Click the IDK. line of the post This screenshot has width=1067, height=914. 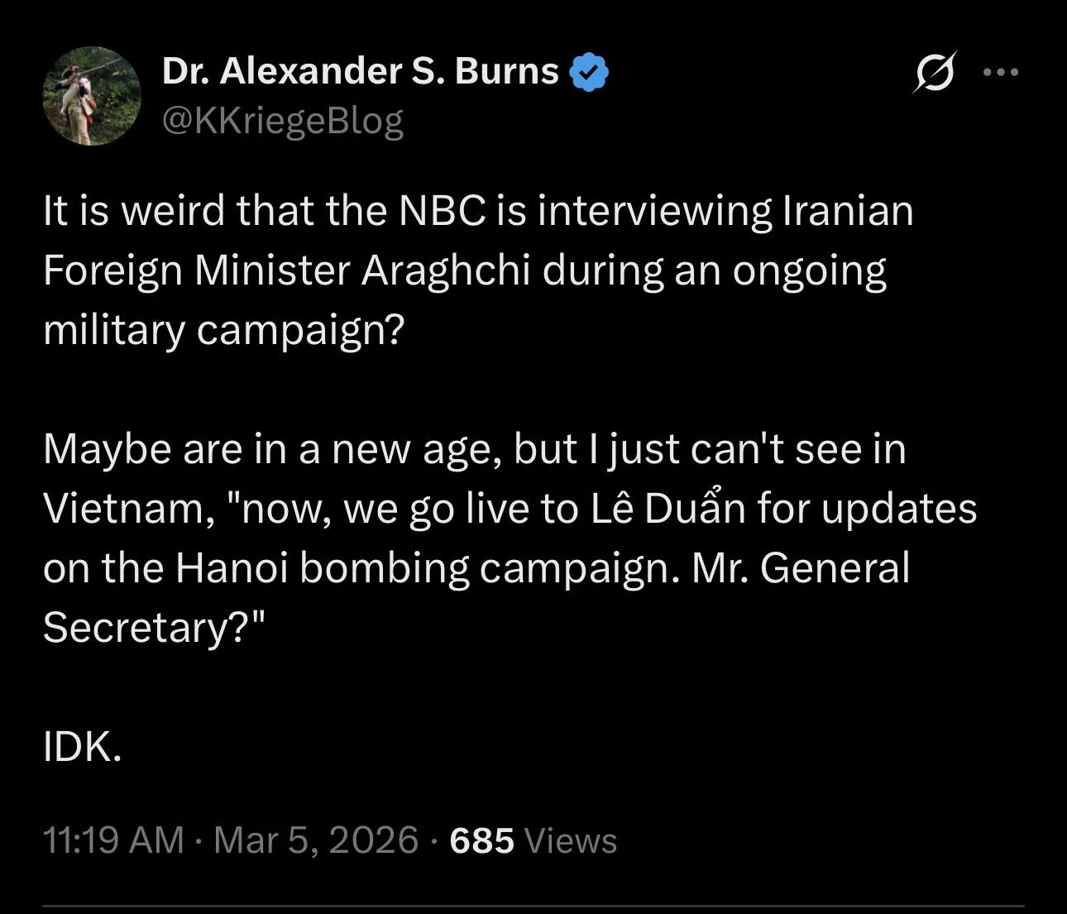pos(82,747)
